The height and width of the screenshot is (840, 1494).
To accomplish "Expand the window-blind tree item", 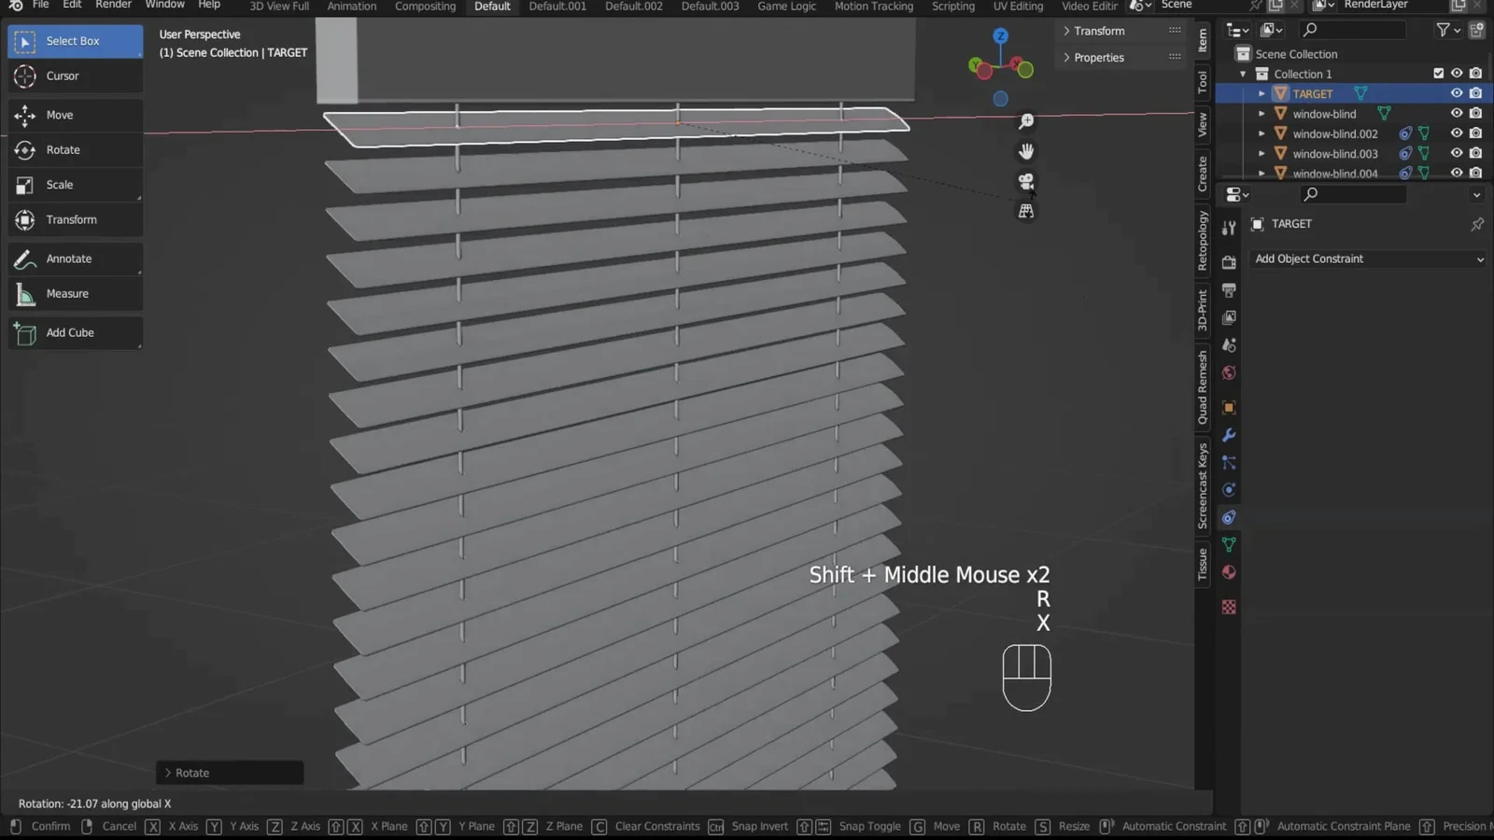I will click(1261, 114).
